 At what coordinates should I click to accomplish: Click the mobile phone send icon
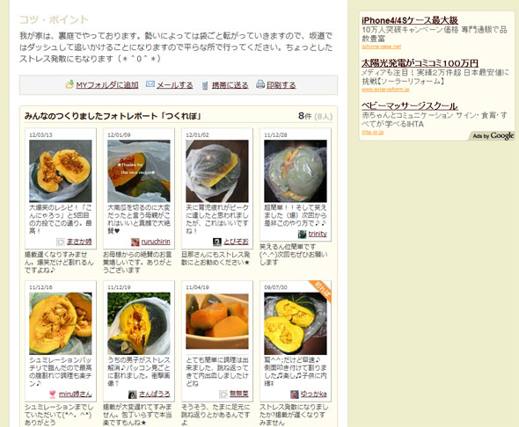[205, 85]
